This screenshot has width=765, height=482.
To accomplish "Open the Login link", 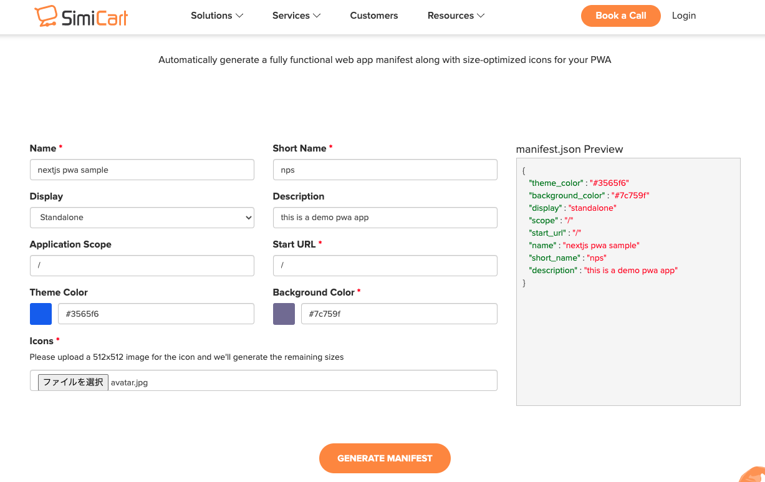I will point(684,16).
